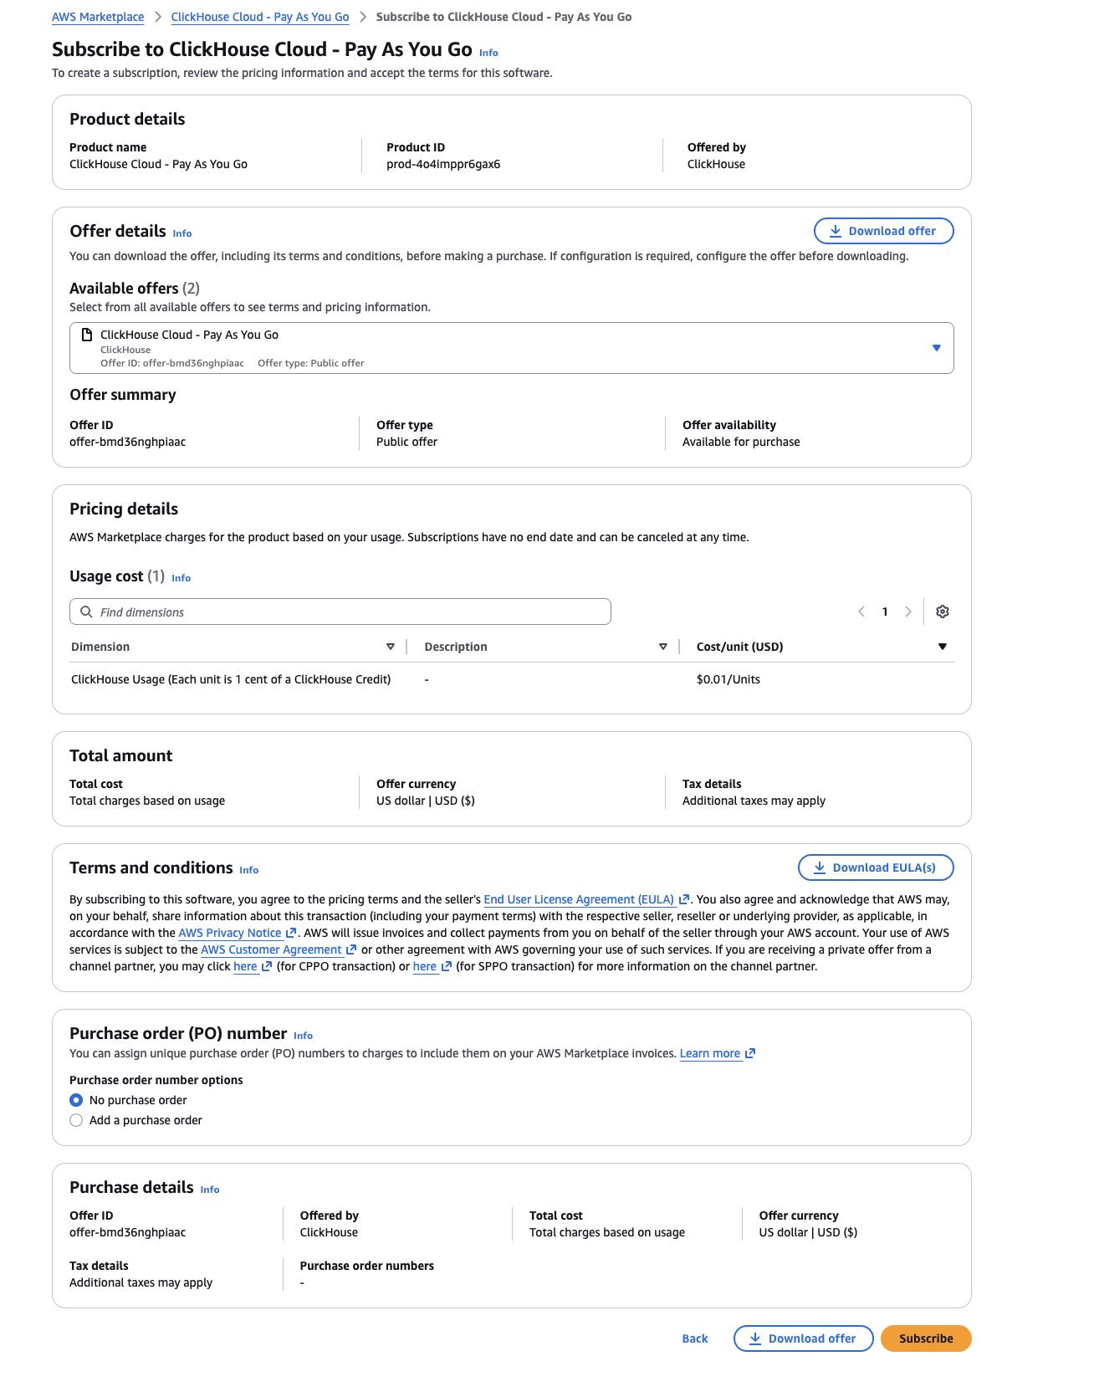Open the Dimension column sort dropdown
Image resolution: width=1094 pixels, height=1392 pixels.
point(390,646)
